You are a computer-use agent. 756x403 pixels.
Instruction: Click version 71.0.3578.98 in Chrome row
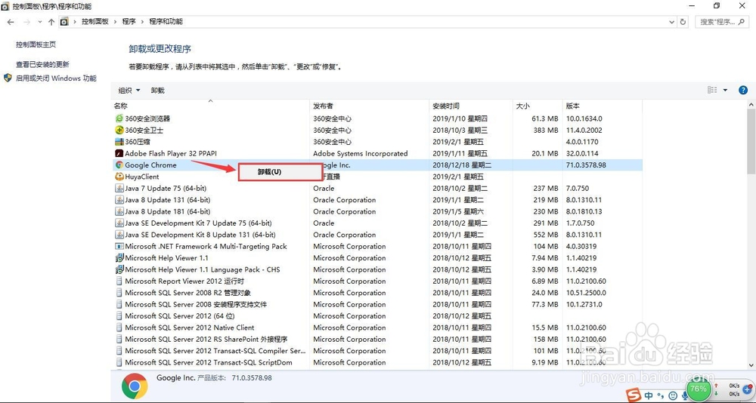click(x=586, y=165)
